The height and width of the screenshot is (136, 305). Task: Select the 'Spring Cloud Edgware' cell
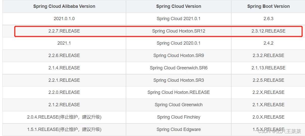pyautogui.click(x=179, y=129)
